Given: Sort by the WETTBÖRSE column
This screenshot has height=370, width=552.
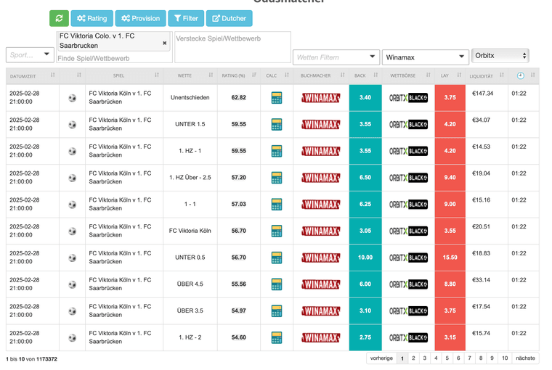Looking at the screenshot, I should [408, 75].
